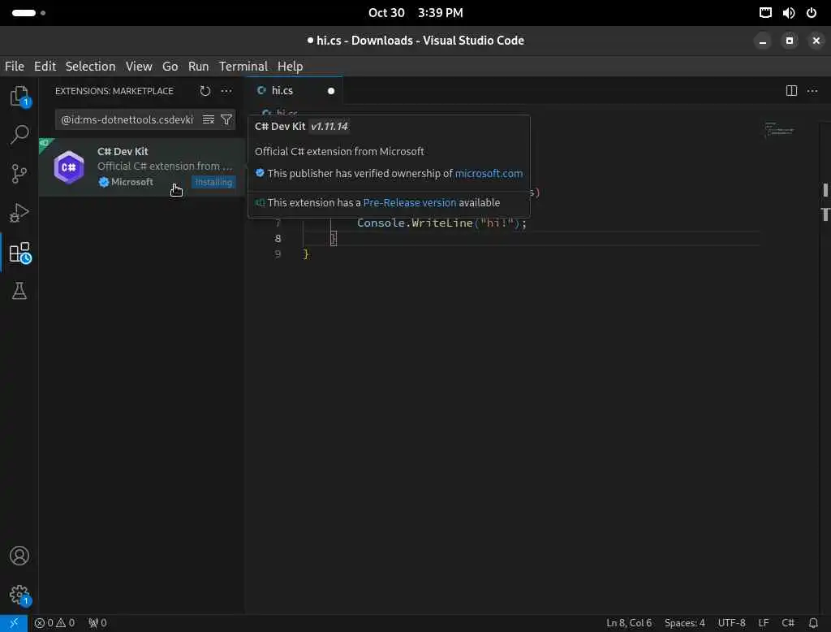Screen dimensions: 831x632
Task: Open the Terminal menu
Action: point(243,67)
